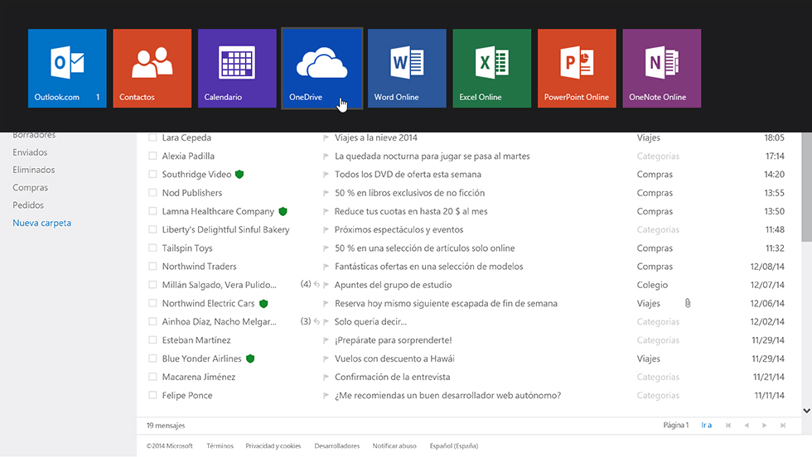Flag the Tailspin Toys message
Viewport: 812px width, 457px height.
click(326, 248)
